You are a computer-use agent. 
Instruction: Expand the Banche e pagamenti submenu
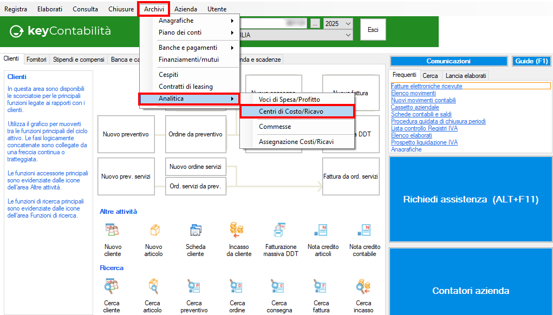pyautogui.click(x=190, y=48)
